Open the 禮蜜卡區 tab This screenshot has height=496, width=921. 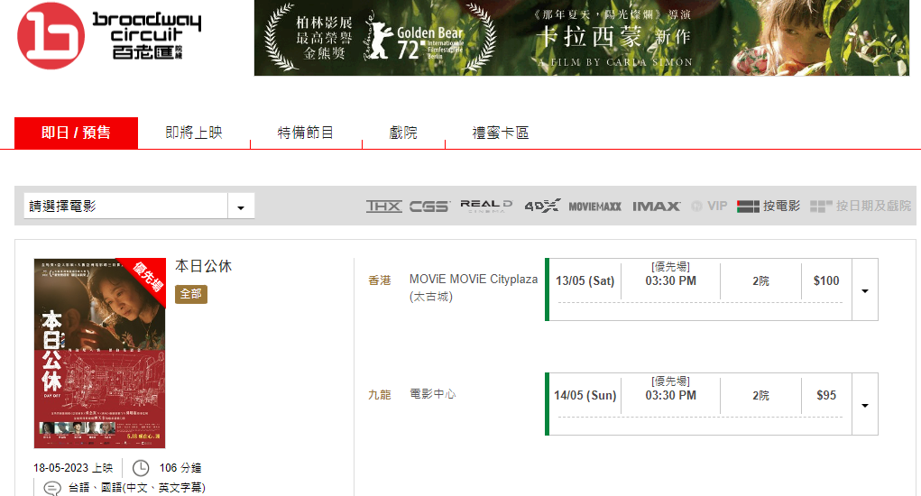click(x=501, y=133)
